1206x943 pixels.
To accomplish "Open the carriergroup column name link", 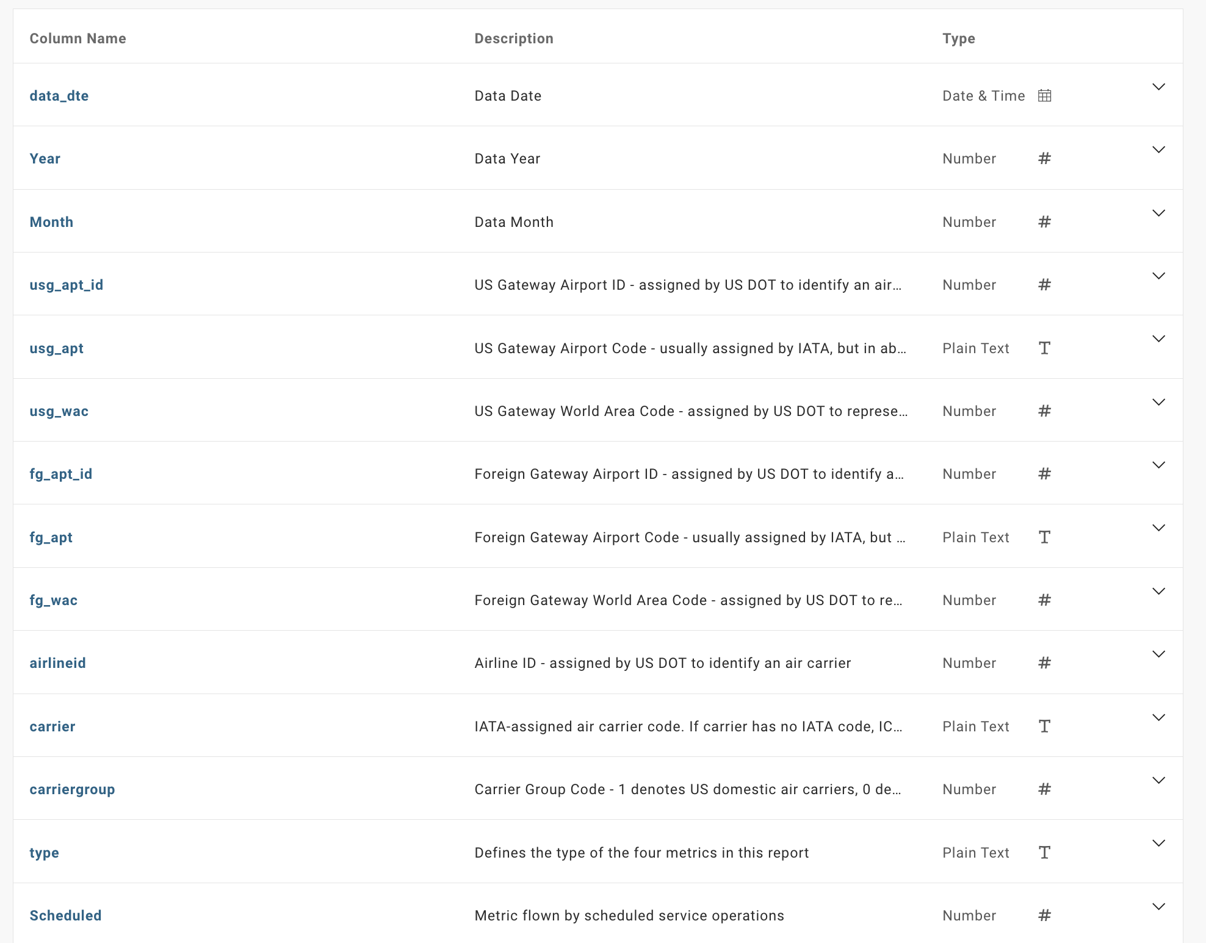I will (x=72, y=789).
